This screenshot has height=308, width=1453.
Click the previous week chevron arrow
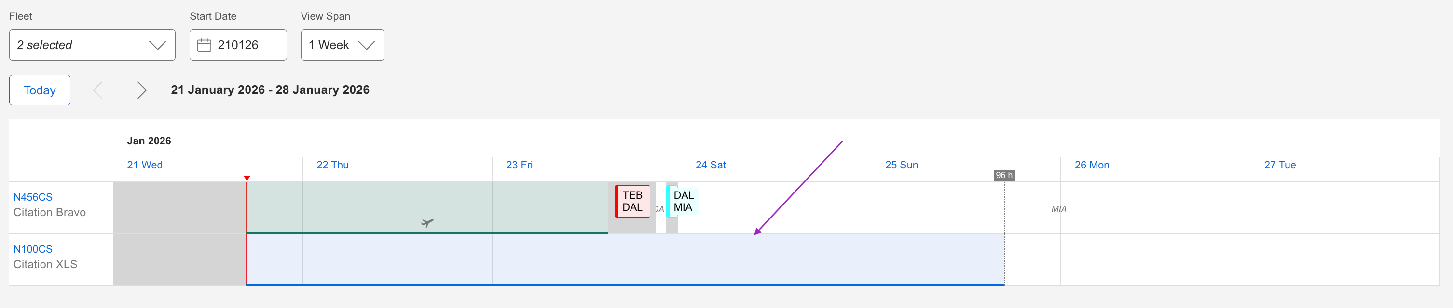tap(97, 90)
